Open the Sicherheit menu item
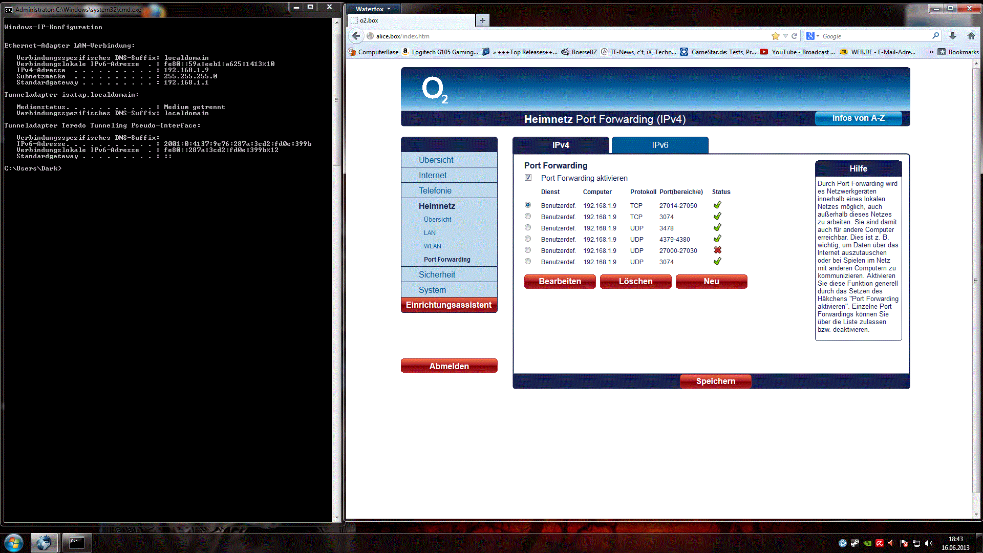This screenshot has height=553, width=983. (437, 274)
